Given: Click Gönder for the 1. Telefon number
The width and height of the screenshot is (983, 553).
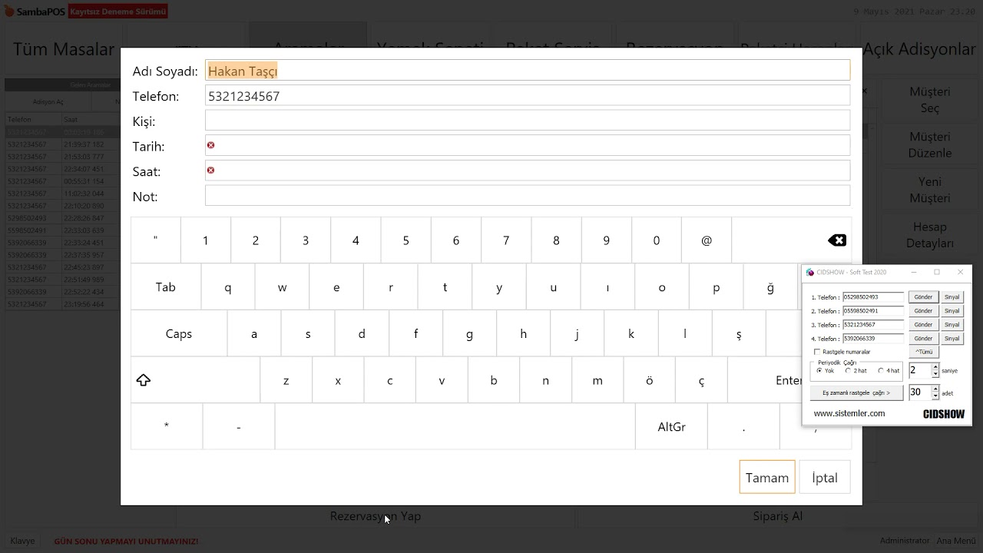Looking at the screenshot, I should click(922, 297).
